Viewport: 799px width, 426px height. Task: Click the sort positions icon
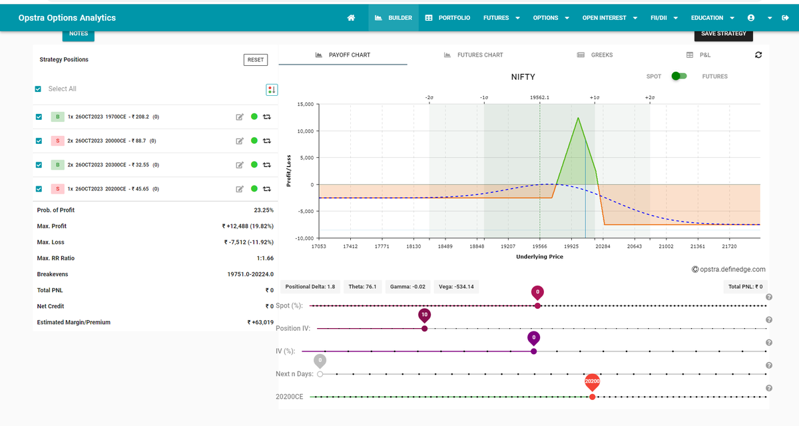click(x=271, y=89)
